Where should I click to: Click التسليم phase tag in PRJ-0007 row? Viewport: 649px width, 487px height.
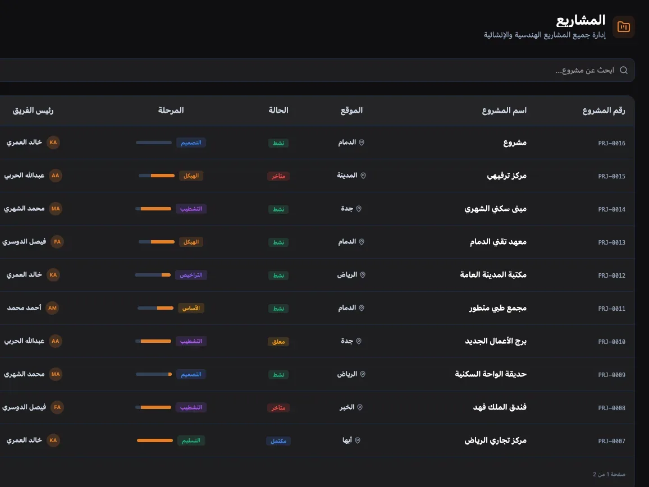pos(191,440)
